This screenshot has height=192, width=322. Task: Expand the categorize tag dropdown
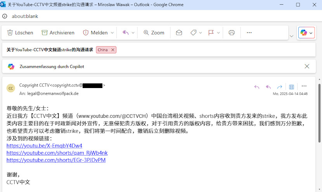point(201,33)
